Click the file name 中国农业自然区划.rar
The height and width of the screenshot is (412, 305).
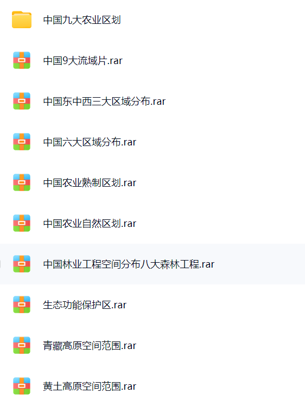(x=90, y=224)
